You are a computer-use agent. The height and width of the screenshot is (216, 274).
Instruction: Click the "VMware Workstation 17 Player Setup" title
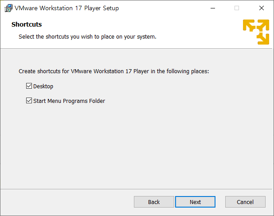tap(67, 8)
